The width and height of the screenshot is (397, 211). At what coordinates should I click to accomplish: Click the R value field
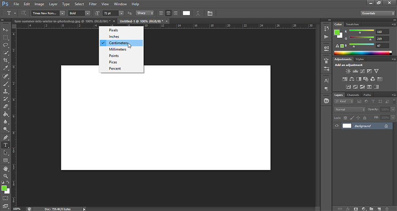pos(382,32)
